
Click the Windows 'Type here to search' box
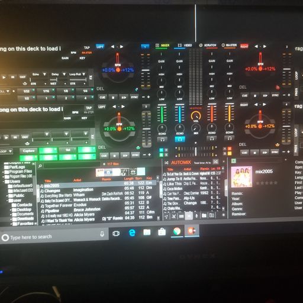coord(54,237)
